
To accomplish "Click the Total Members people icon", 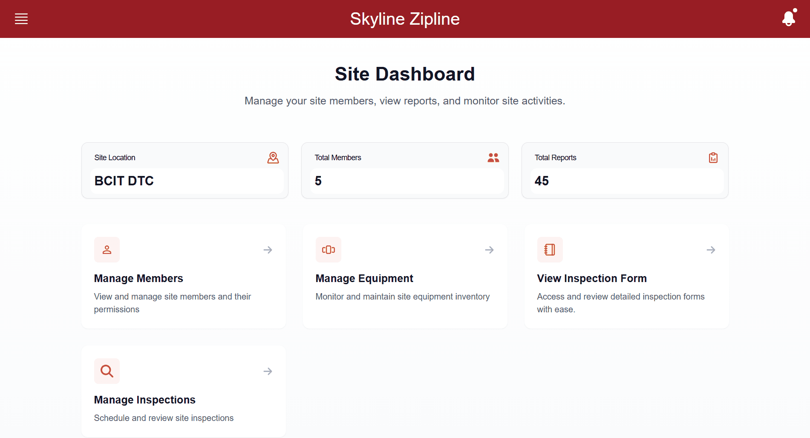I will (x=493, y=158).
